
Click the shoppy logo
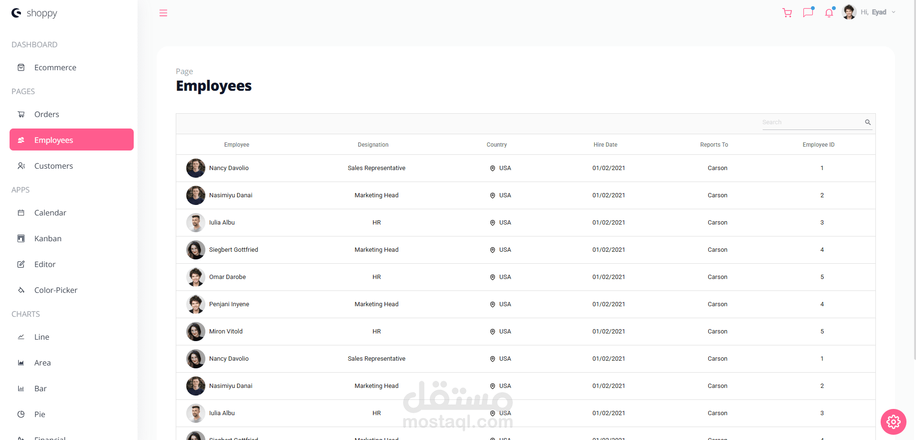click(x=34, y=13)
